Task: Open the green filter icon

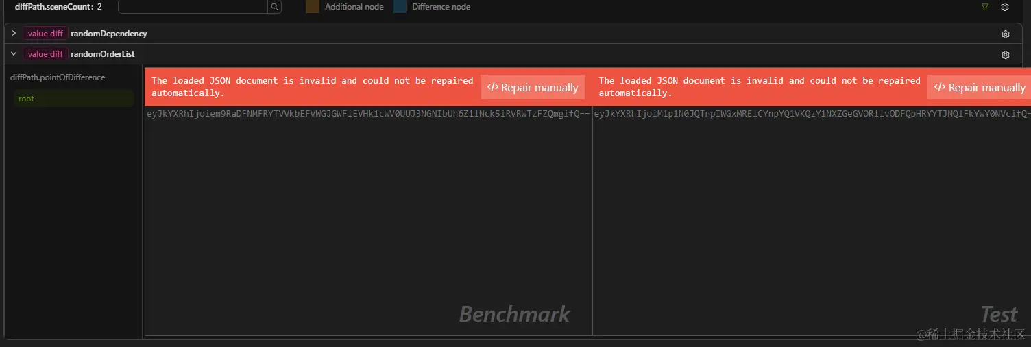Action: tap(985, 7)
